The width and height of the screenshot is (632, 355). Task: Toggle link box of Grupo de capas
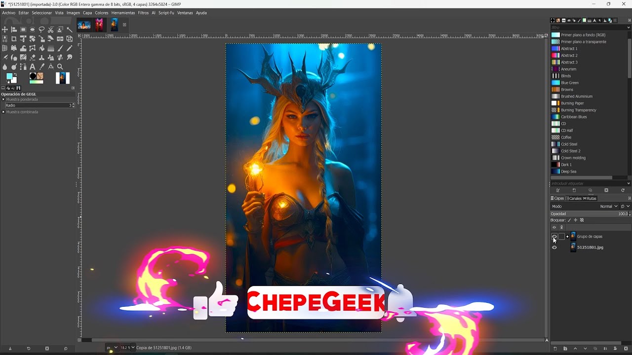pos(561,237)
